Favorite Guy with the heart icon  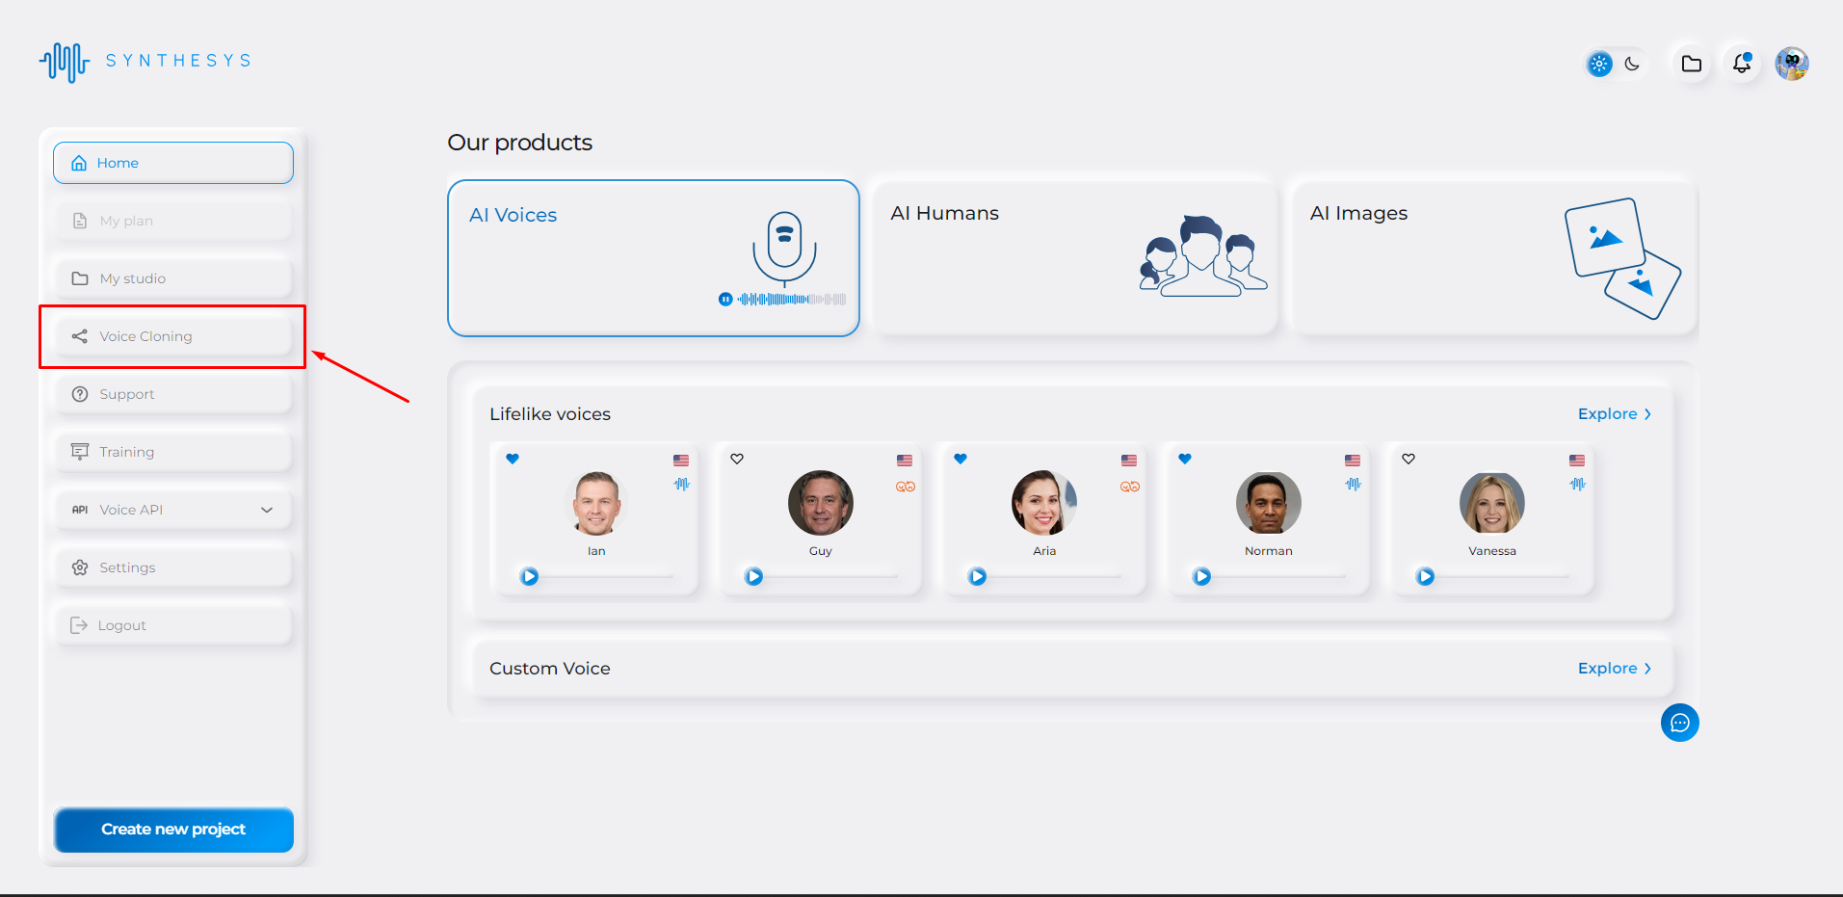point(737,459)
